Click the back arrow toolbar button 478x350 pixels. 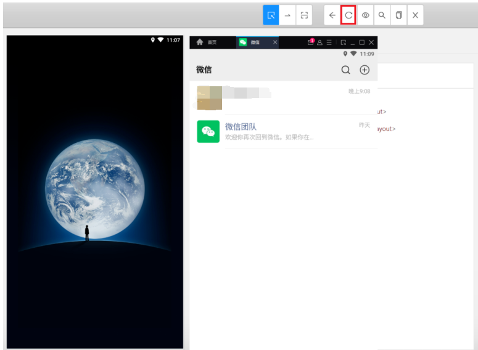pyautogui.click(x=332, y=15)
